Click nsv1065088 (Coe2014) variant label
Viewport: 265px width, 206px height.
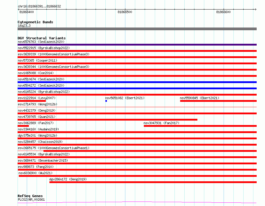(36, 73)
